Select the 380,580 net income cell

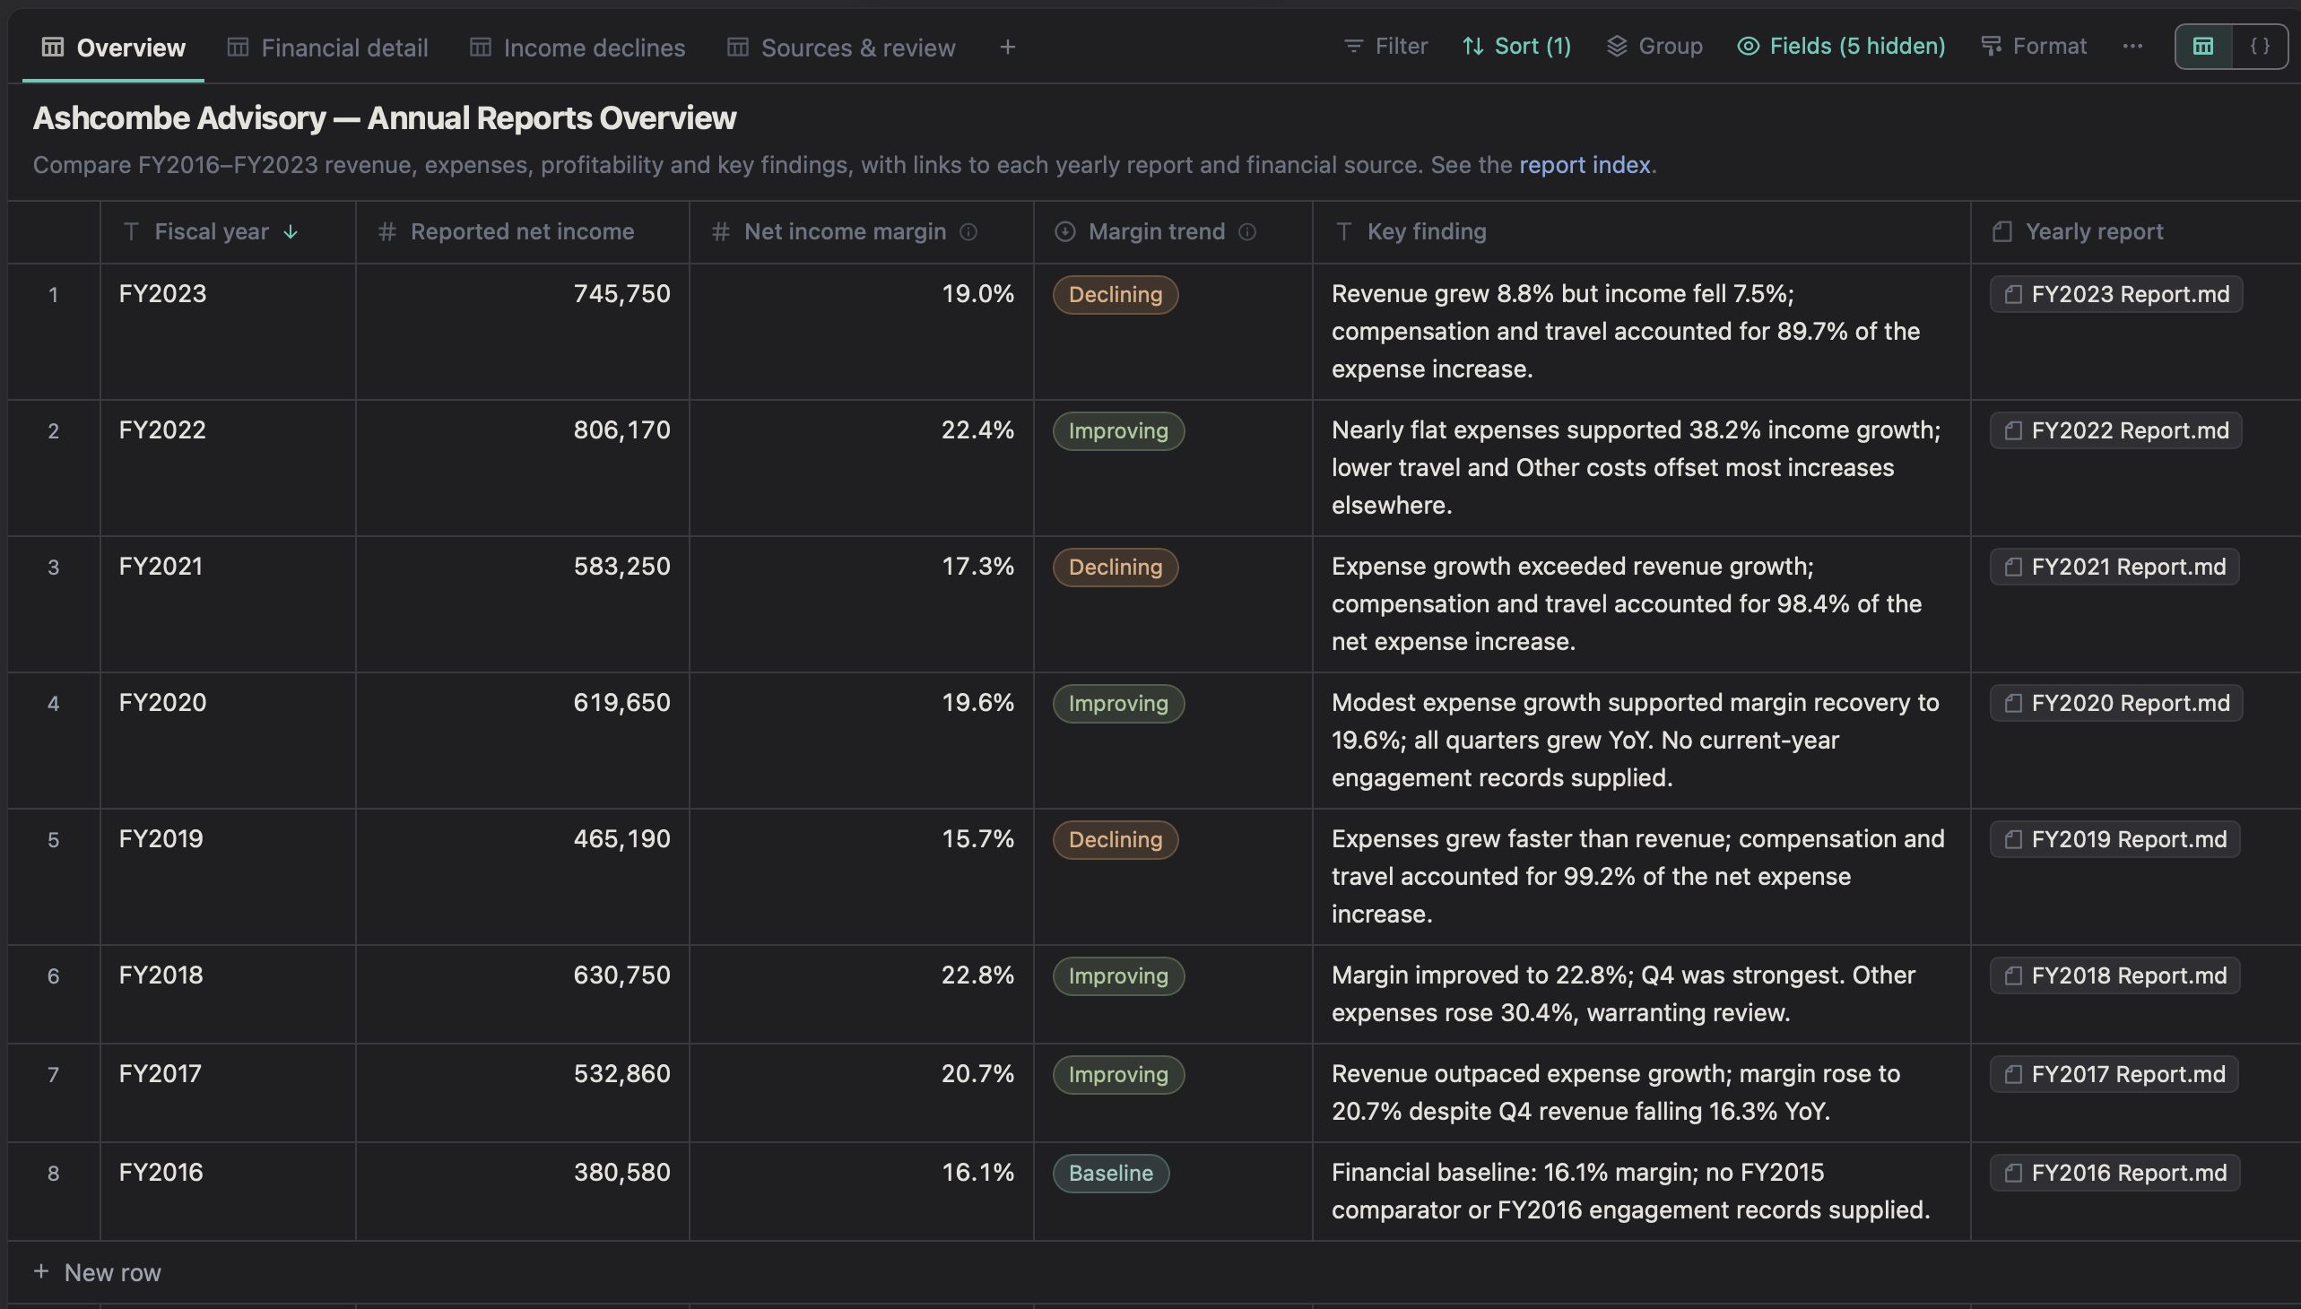click(x=523, y=1192)
